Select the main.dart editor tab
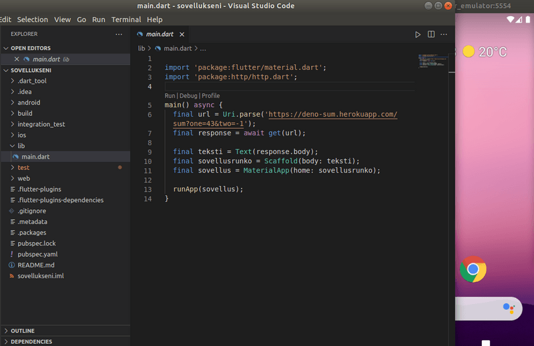The height and width of the screenshot is (346, 534). pyautogui.click(x=159, y=34)
